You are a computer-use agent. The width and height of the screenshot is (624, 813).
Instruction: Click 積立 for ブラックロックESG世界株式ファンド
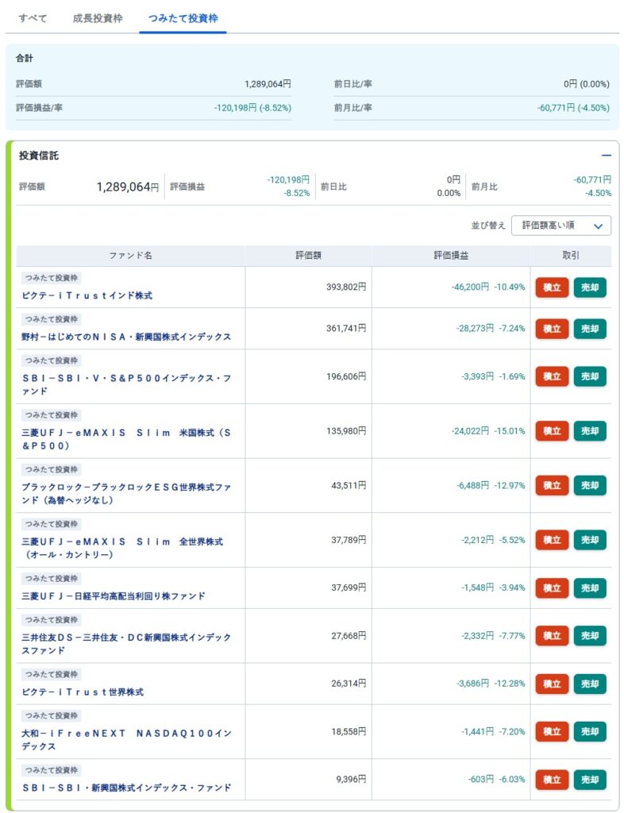[x=552, y=485]
